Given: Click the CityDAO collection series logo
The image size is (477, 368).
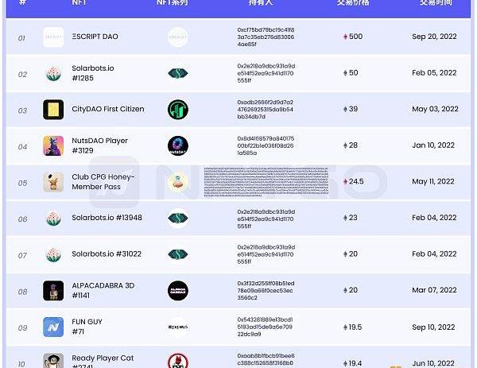Looking at the screenshot, I should 178,110.
